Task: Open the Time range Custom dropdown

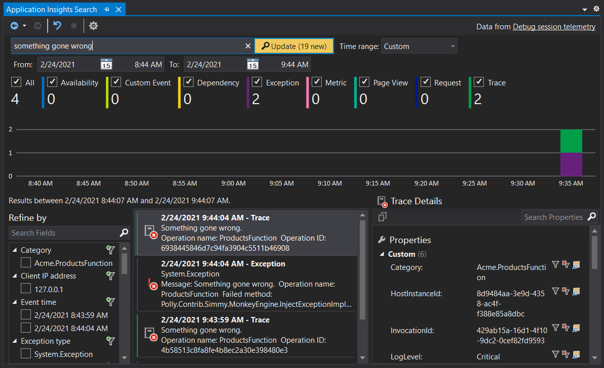Action: click(x=419, y=46)
